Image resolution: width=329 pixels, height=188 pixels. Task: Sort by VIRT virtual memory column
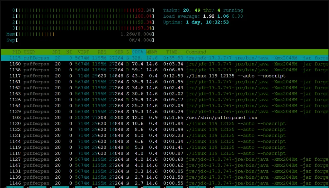click(x=83, y=52)
